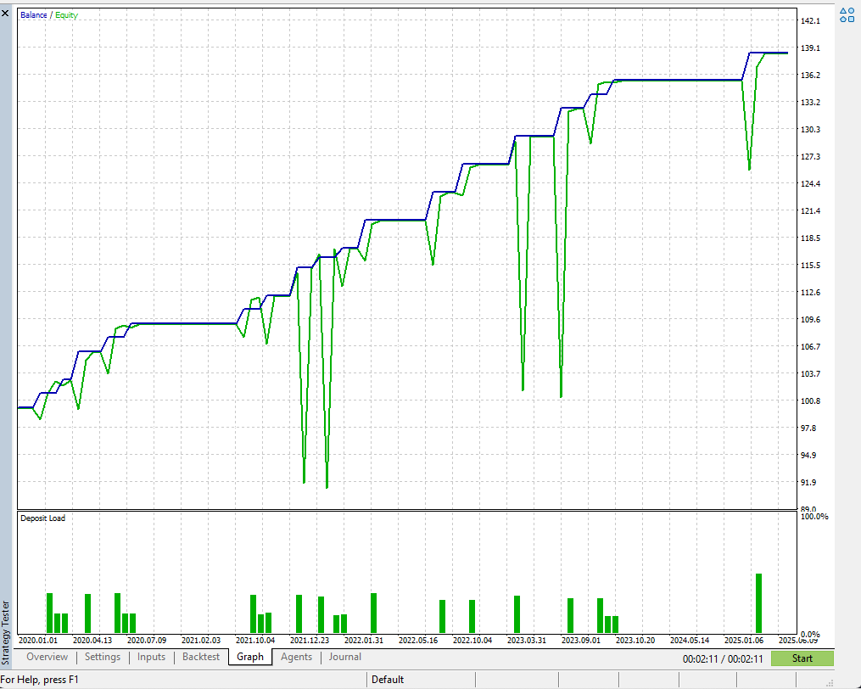
Task: Click the Equity legend label
Action: 66,15
